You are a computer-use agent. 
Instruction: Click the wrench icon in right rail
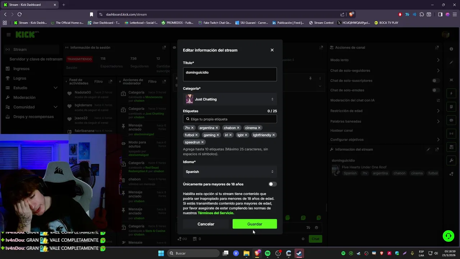[x=451, y=160]
